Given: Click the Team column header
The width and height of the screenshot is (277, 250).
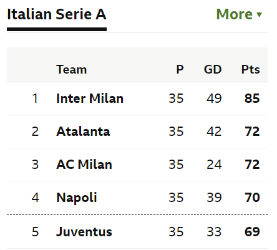Looking at the screenshot, I should (x=72, y=69).
